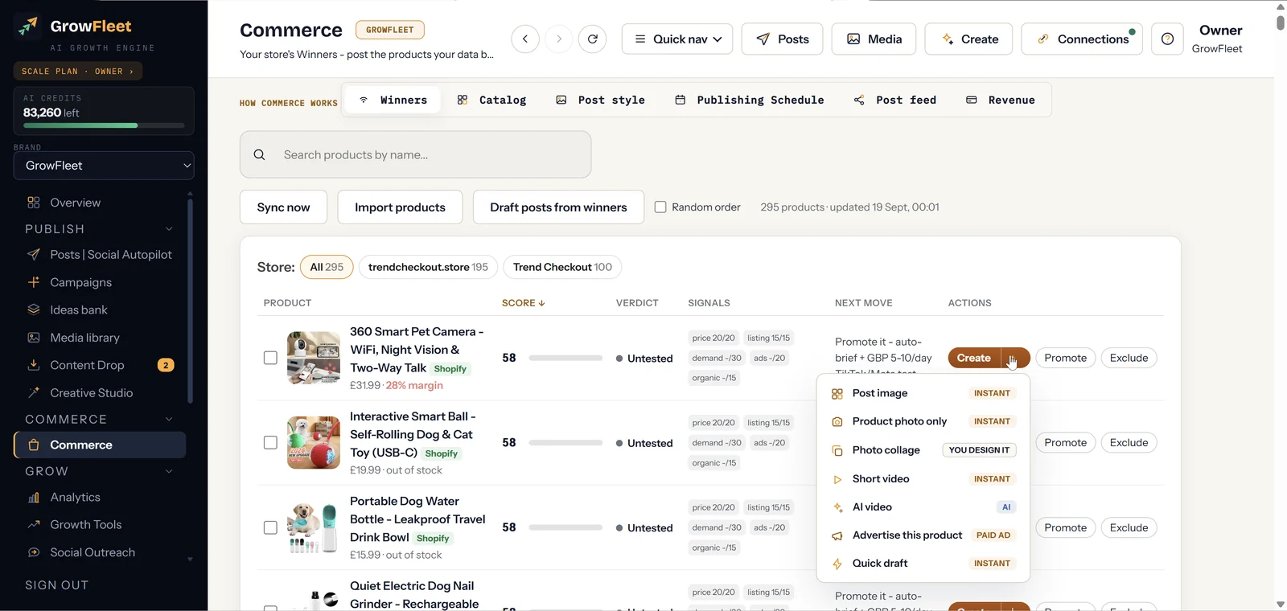Open the help question mark icon
This screenshot has width=1287, height=611.
[x=1167, y=39]
